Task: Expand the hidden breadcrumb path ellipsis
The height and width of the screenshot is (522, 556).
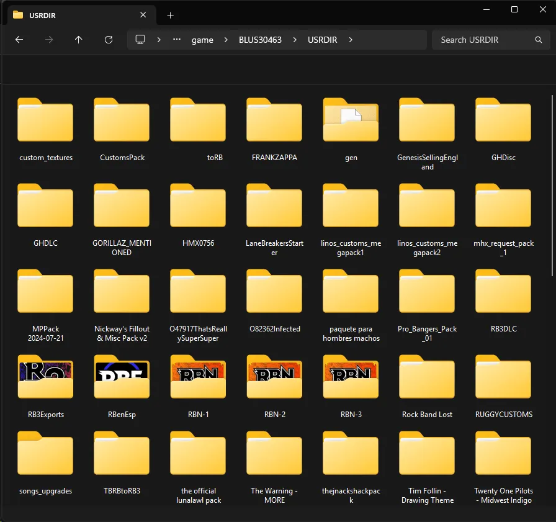Action: [x=176, y=39]
